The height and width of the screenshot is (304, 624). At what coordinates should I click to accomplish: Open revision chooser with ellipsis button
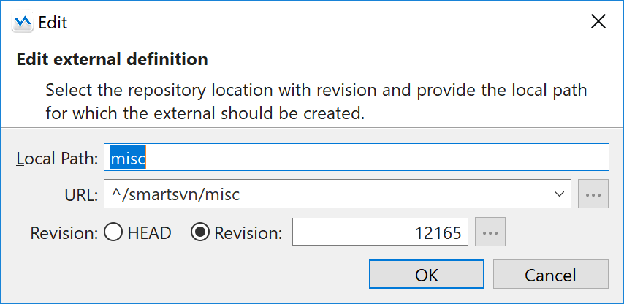[490, 233]
